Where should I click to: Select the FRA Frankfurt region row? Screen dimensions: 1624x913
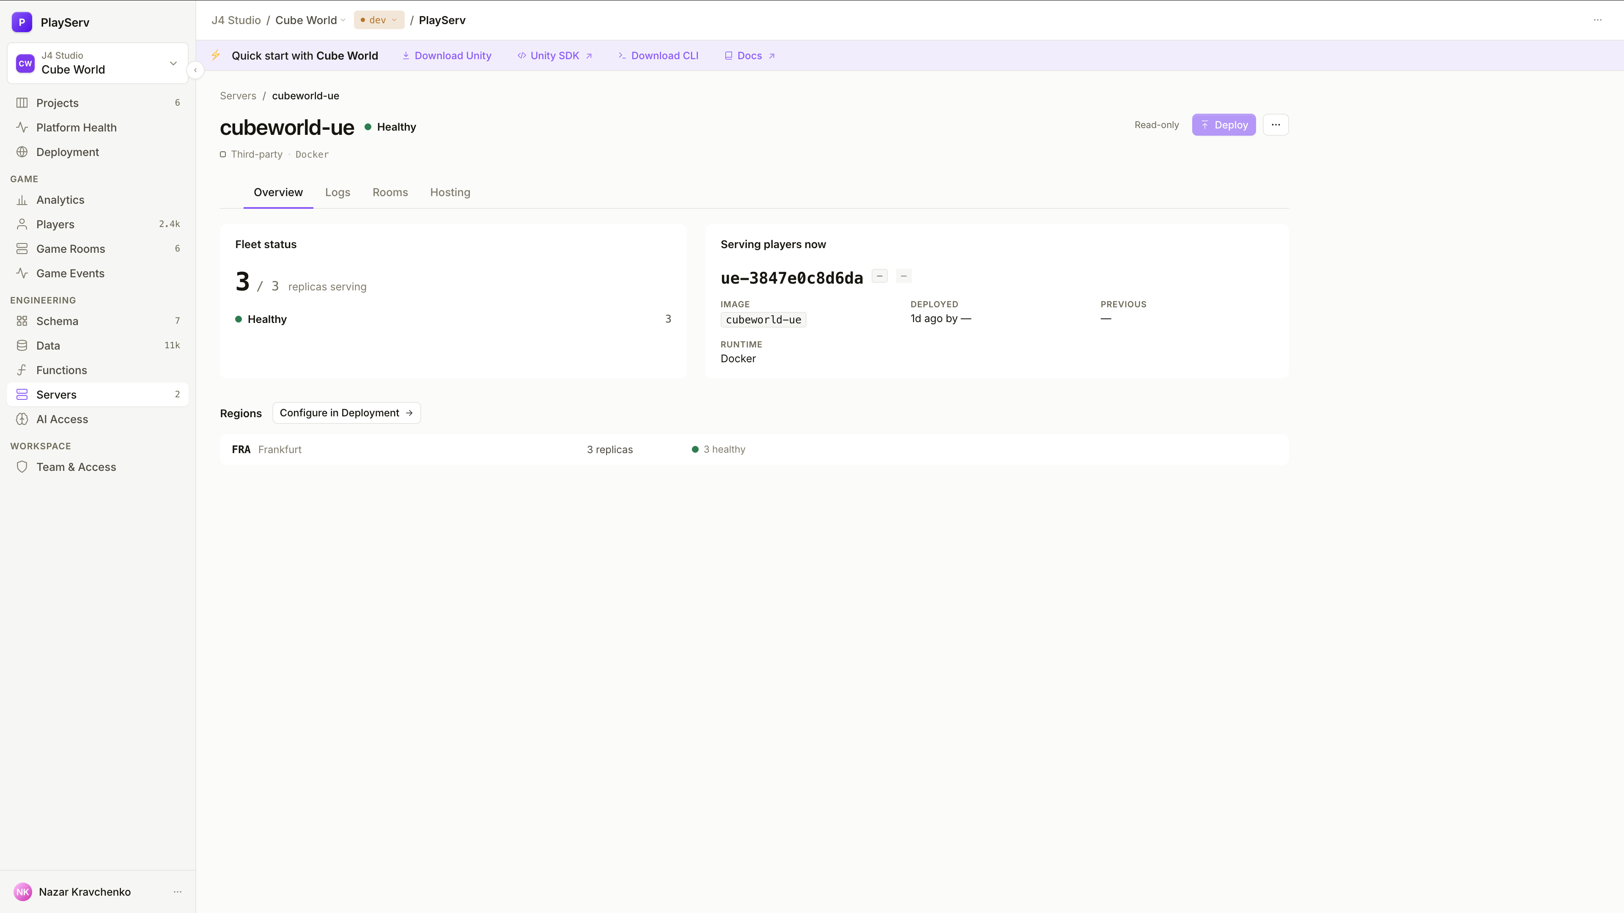point(754,449)
